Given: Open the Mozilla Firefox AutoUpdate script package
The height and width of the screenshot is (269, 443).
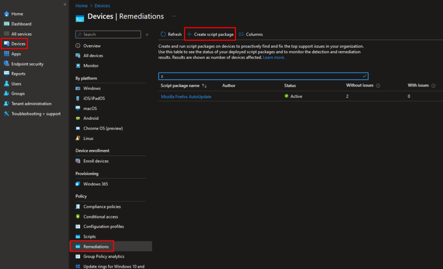Looking at the screenshot, I should (x=186, y=96).
